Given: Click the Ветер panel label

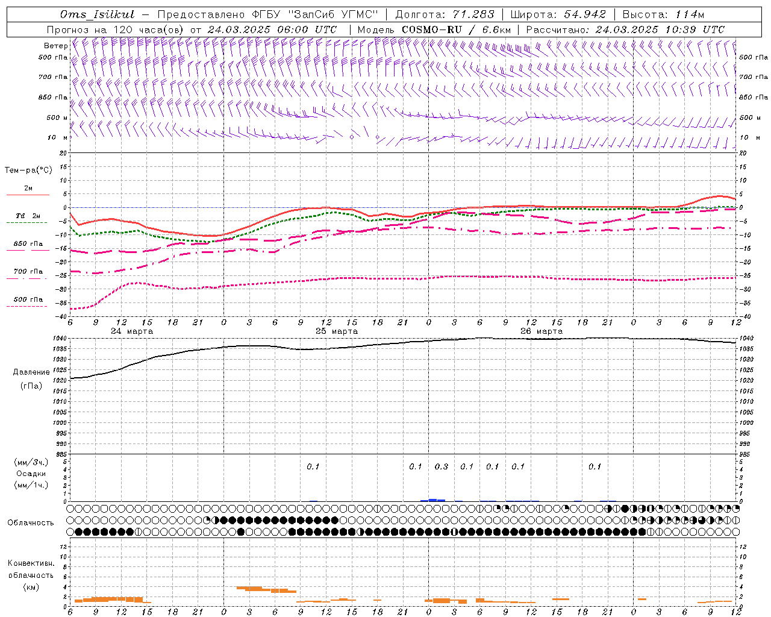Looking at the screenshot, I should pyautogui.click(x=55, y=46).
